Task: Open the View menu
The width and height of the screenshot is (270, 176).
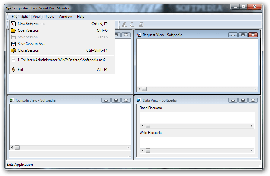Action: point(37,17)
